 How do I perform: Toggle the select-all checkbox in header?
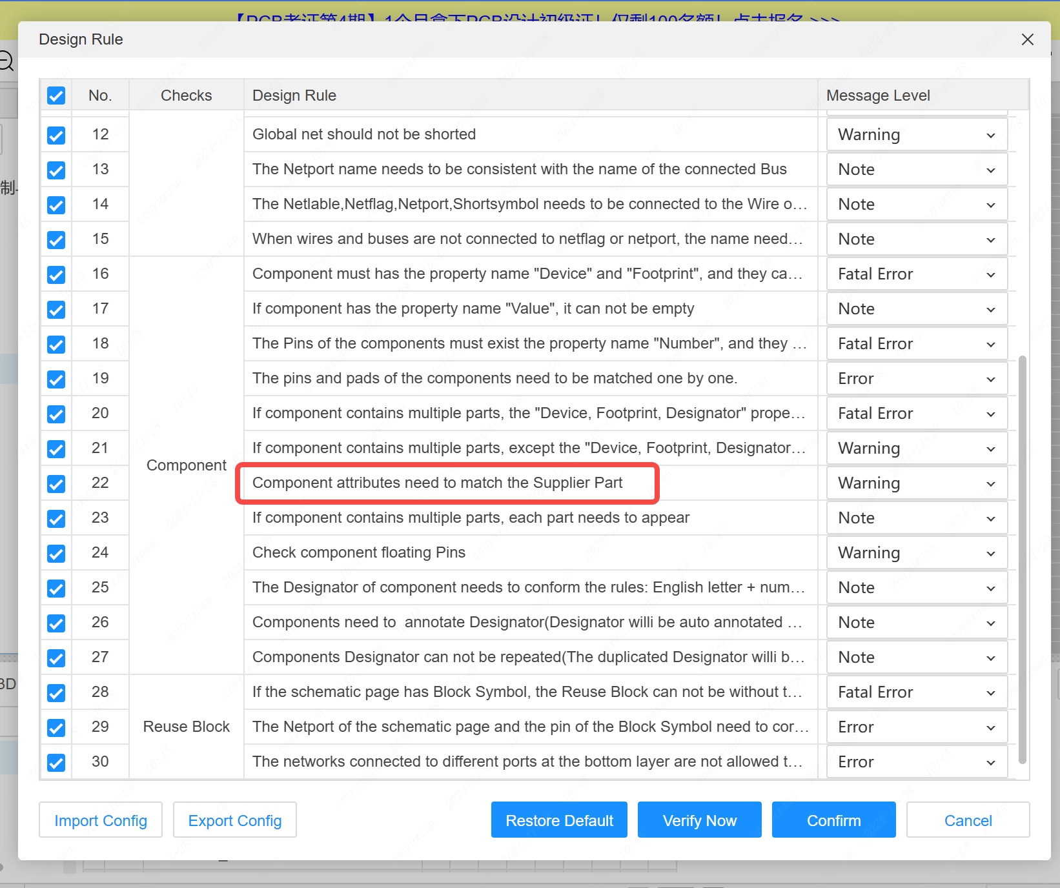pyautogui.click(x=56, y=96)
